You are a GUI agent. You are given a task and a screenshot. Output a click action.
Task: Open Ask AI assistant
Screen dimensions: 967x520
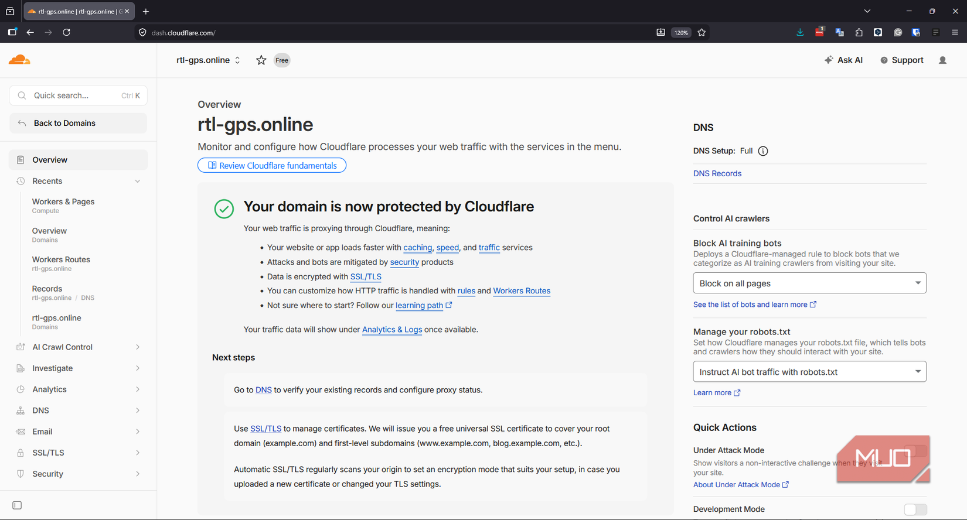pos(843,60)
